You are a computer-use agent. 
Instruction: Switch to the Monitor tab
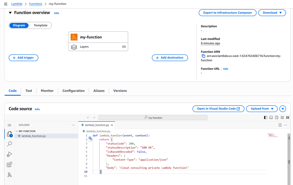(47, 91)
